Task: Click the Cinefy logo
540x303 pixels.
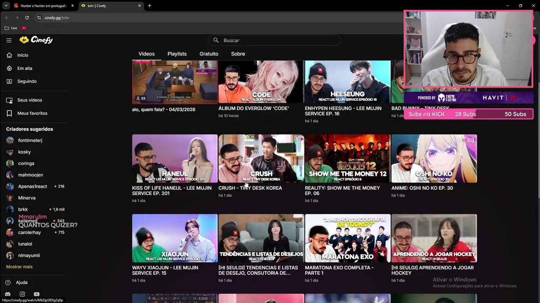Action: 36,40
